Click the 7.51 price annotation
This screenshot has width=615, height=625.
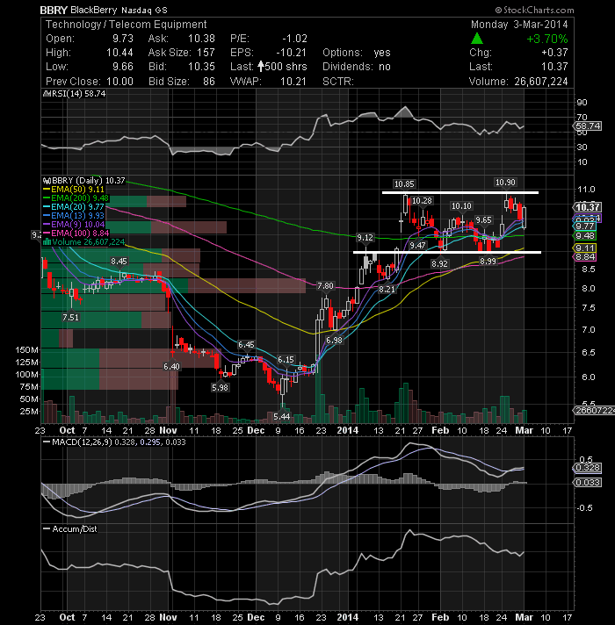tap(70, 318)
